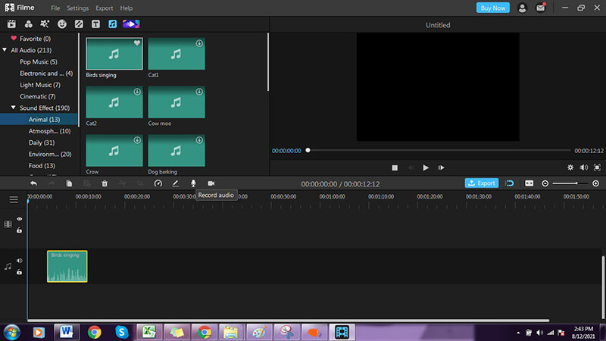Open the preview settings gear icon
Viewport: 606px width, 341px height.
tap(570, 167)
